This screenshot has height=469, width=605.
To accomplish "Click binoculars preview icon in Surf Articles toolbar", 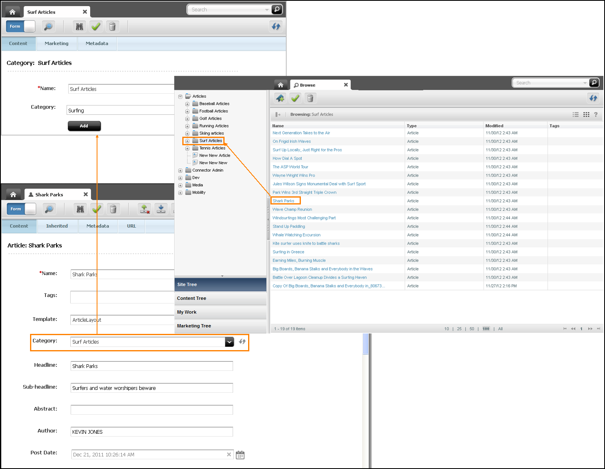I will pos(80,26).
